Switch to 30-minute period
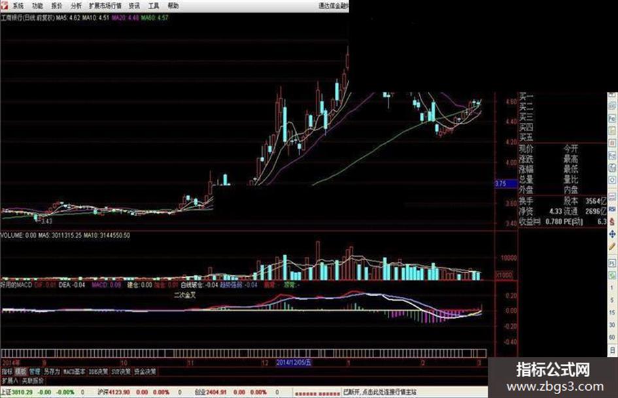The width and height of the screenshot is (618, 398). [x=613, y=325]
